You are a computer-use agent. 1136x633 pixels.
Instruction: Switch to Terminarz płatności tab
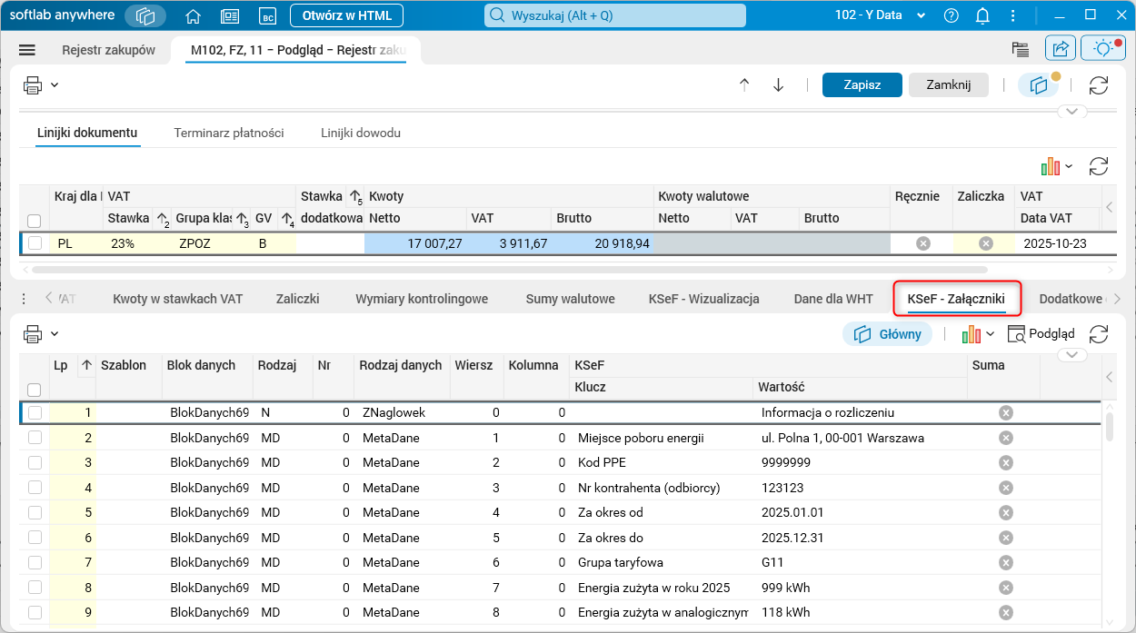[x=229, y=133]
